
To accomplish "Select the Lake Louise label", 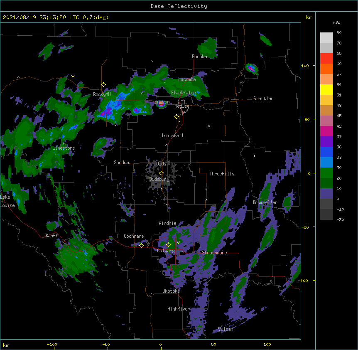I will click(x=7, y=201).
